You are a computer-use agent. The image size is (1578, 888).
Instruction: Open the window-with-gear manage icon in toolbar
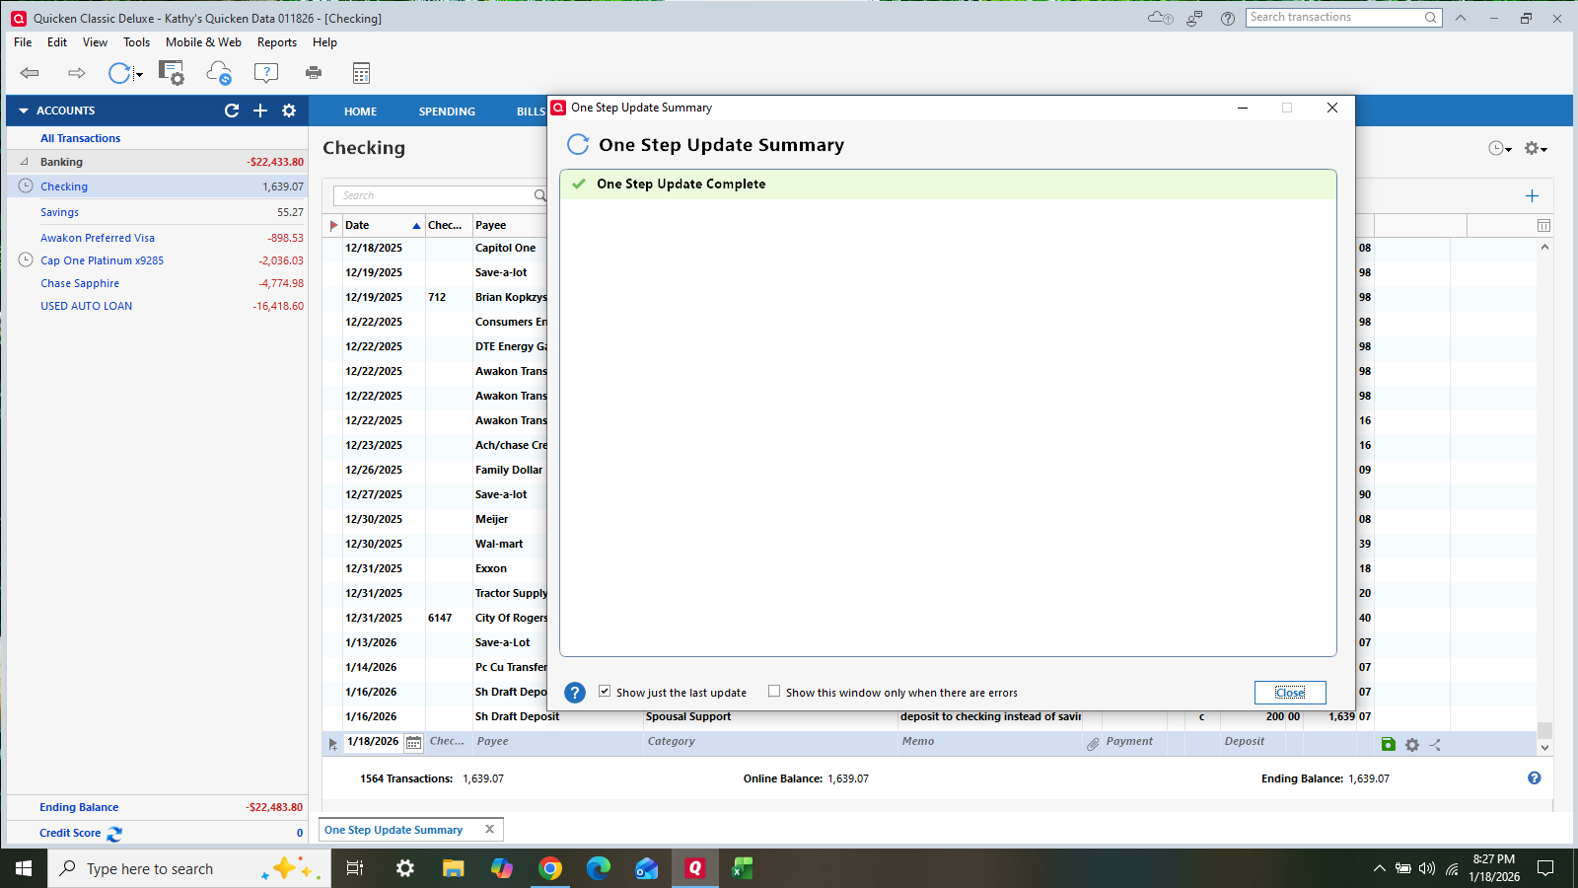(x=172, y=73)
